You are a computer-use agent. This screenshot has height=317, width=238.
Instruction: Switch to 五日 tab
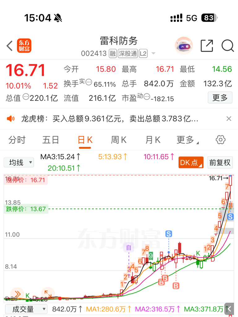[50, 140]
